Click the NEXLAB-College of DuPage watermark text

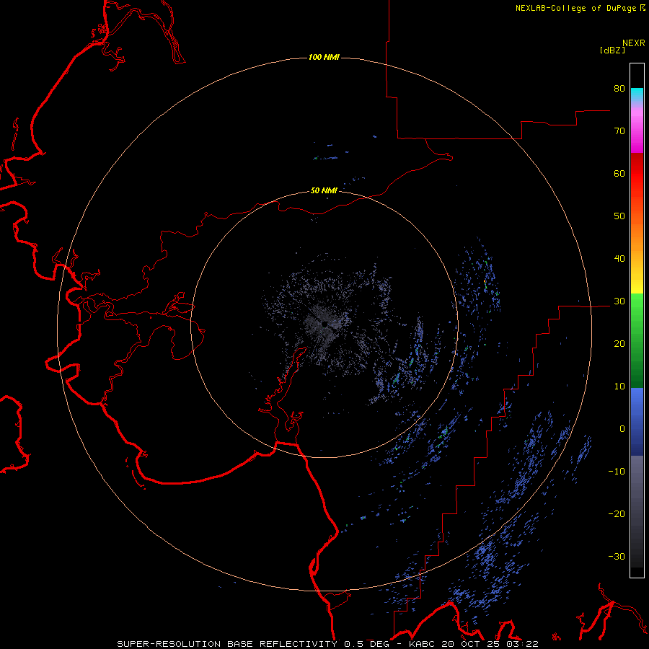[580, 8]
